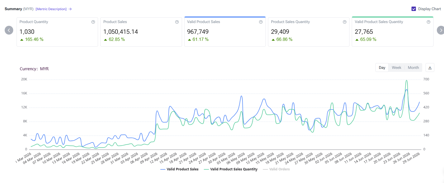Toggle Valid Product Sales legend series
The height and width of the screenshot is (183, 444).
click(x=179, y=169)
